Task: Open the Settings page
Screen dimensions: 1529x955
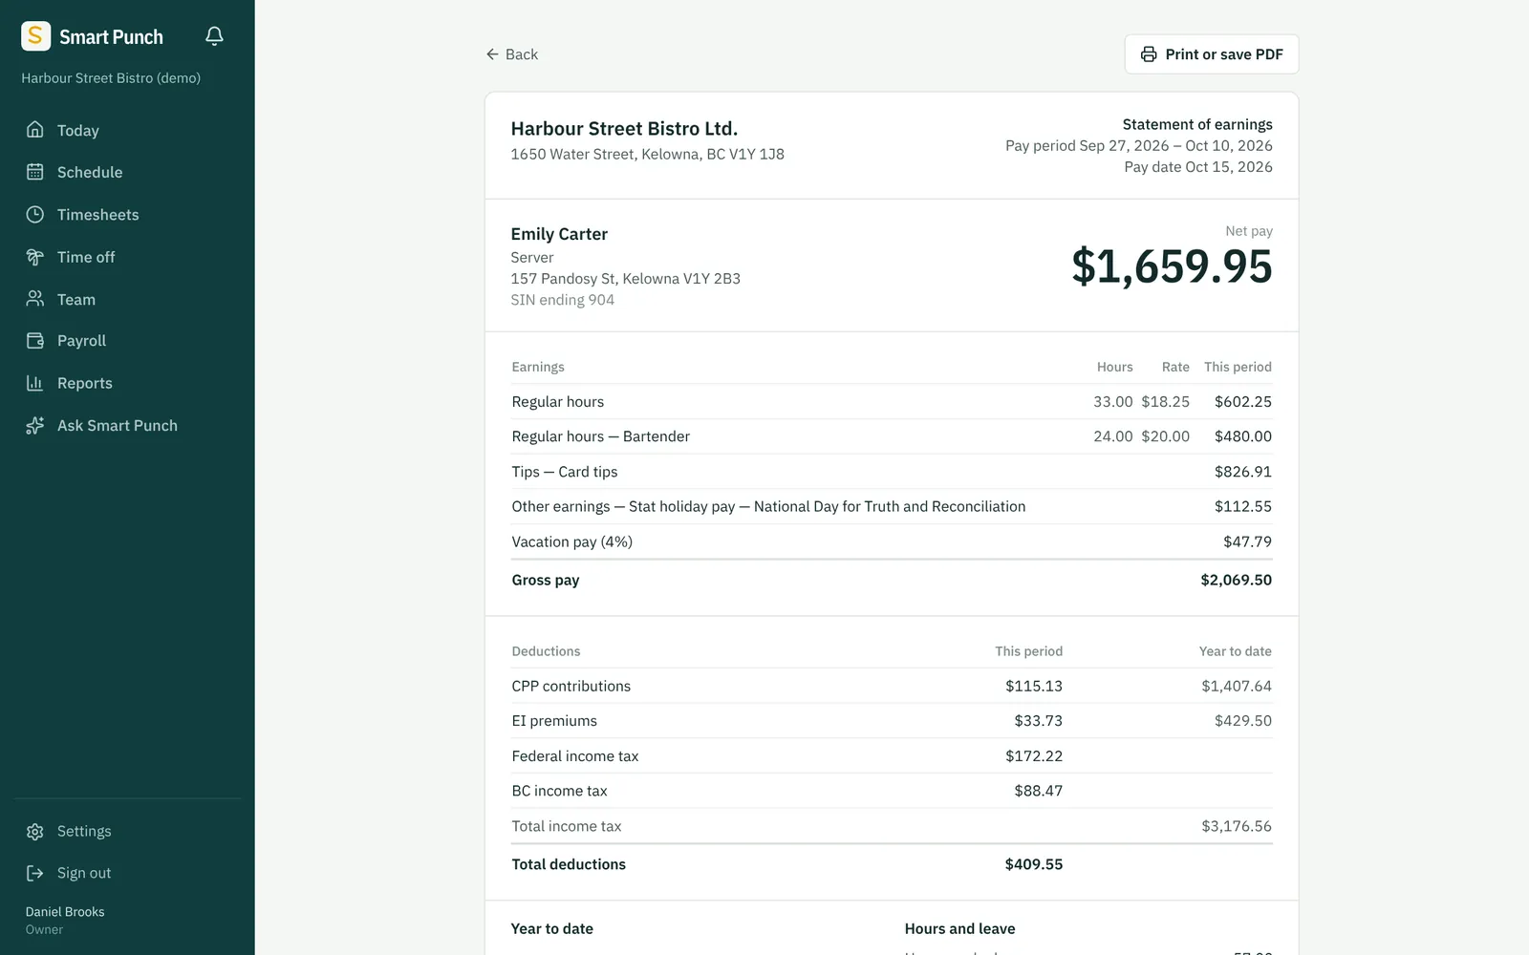Action: coord(128,832)
